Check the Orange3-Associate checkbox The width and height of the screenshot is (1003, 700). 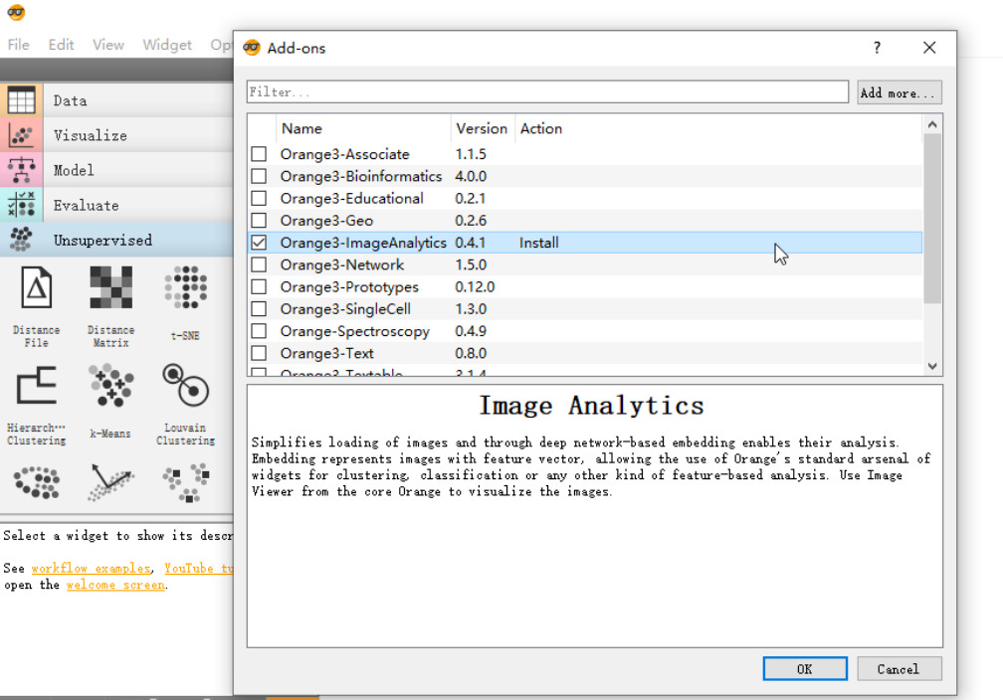tap(259, 154)
